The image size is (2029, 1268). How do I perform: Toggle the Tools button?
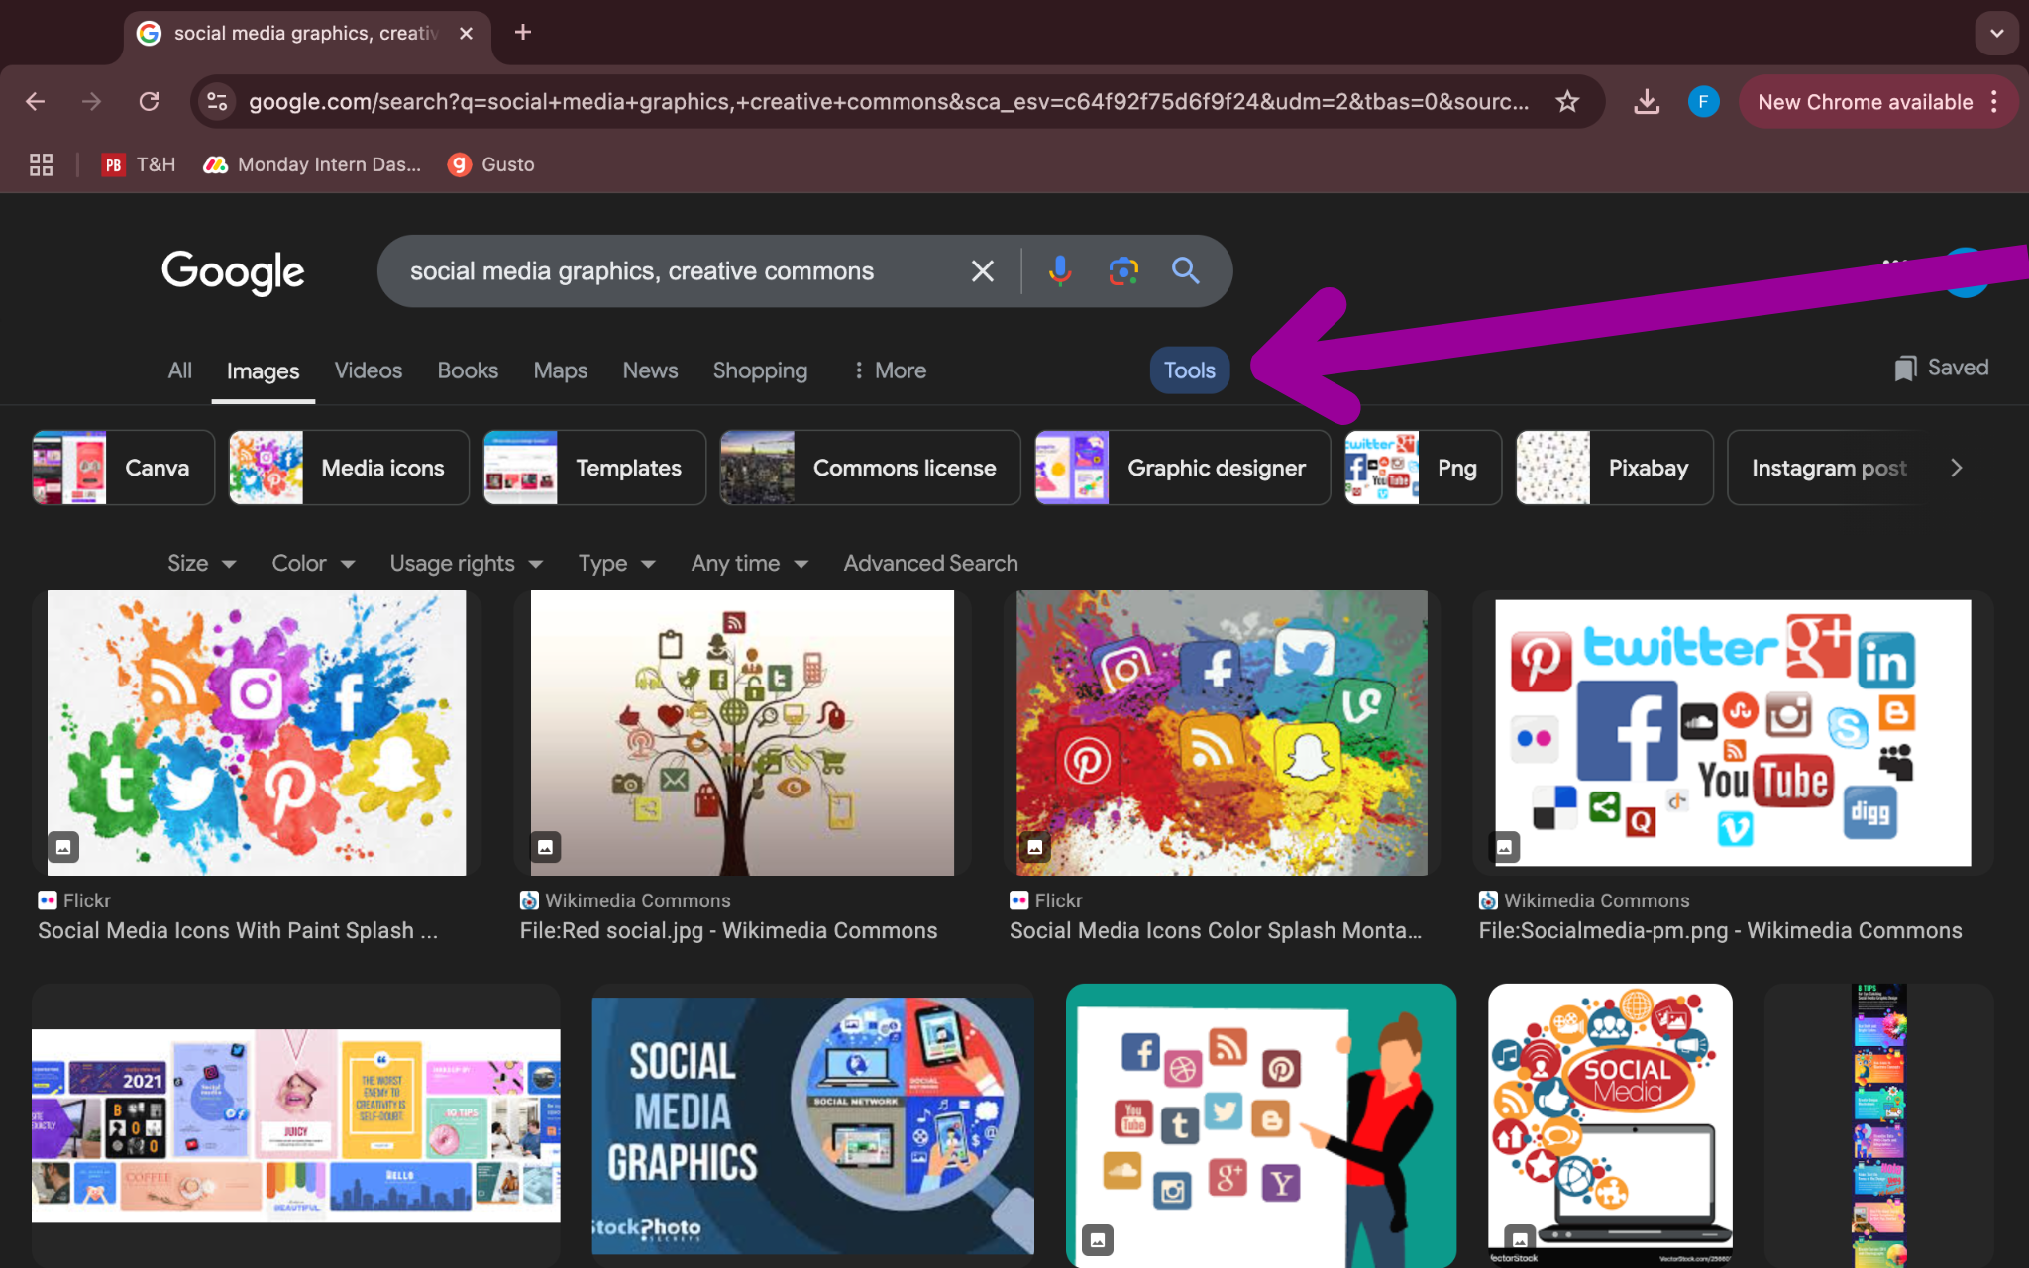1190,370
